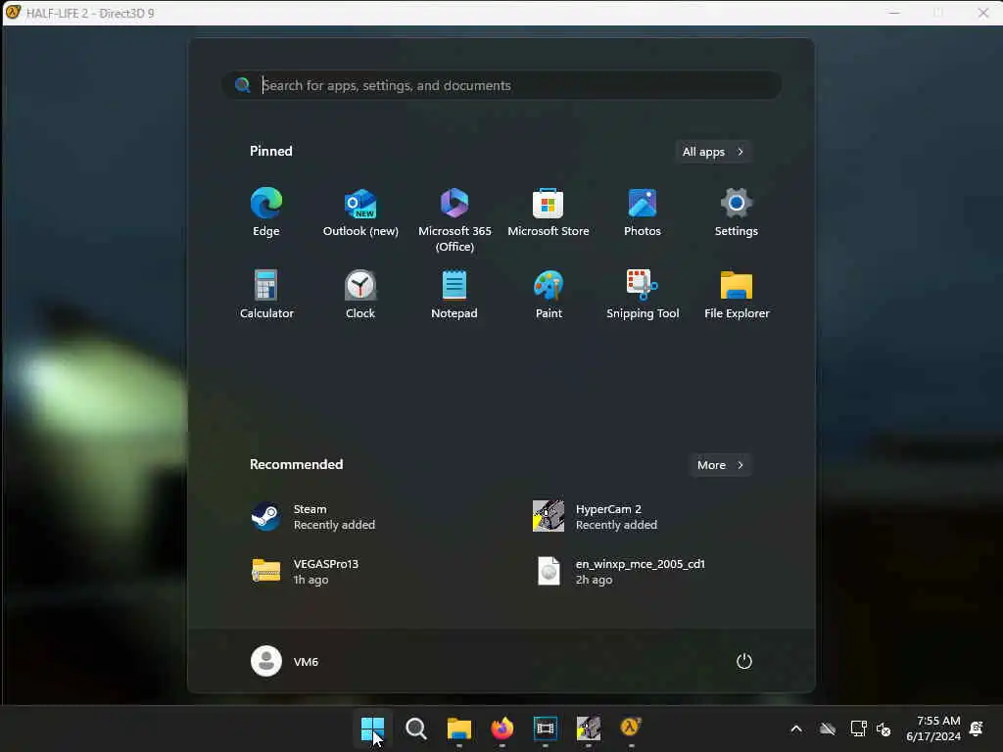Click the Start button on taskbar
Screen dimensions: 1003x752
coord(372,728)
